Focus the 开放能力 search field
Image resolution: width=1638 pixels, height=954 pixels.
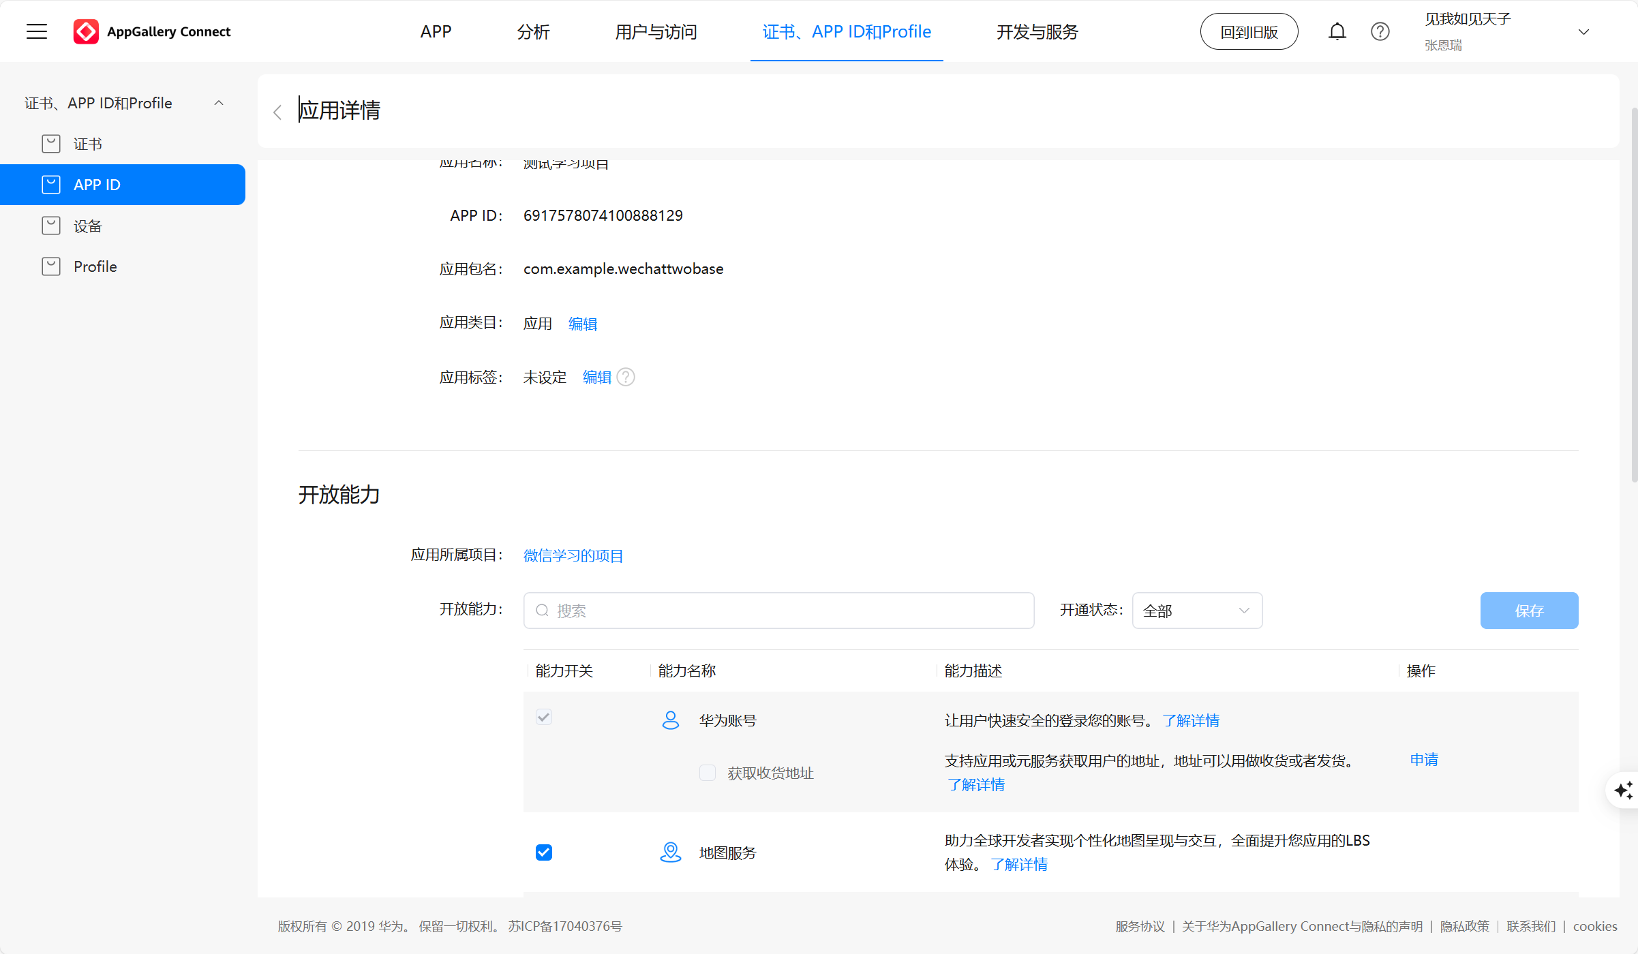(778, 611)
